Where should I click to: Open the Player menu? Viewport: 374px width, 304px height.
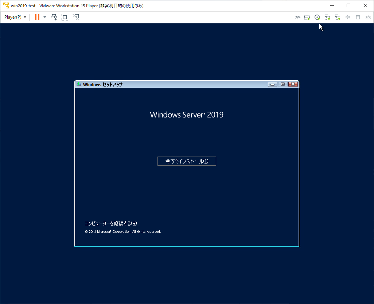(14, 17)
